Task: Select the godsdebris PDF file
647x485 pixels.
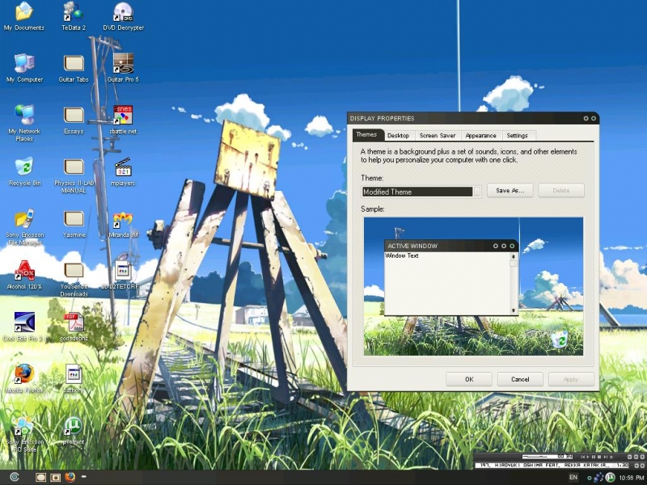Action: pyautogui.click(x=74, y=327)
